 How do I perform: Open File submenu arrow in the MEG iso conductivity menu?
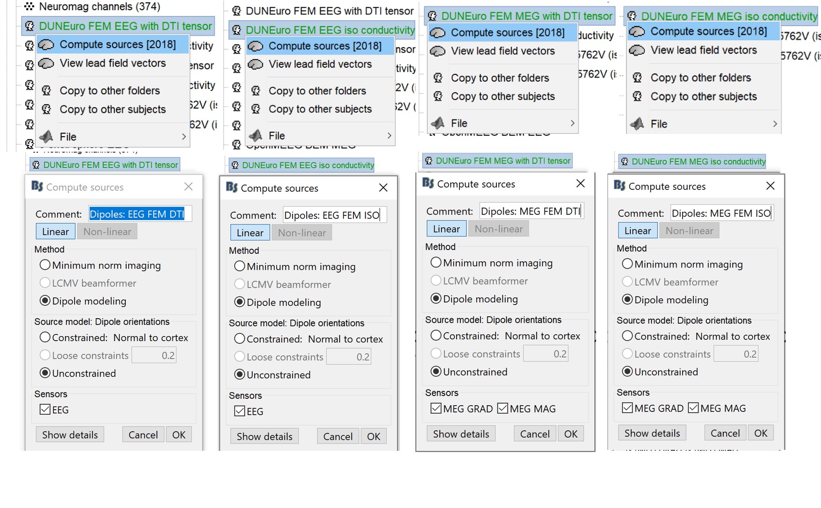point(774,124)
